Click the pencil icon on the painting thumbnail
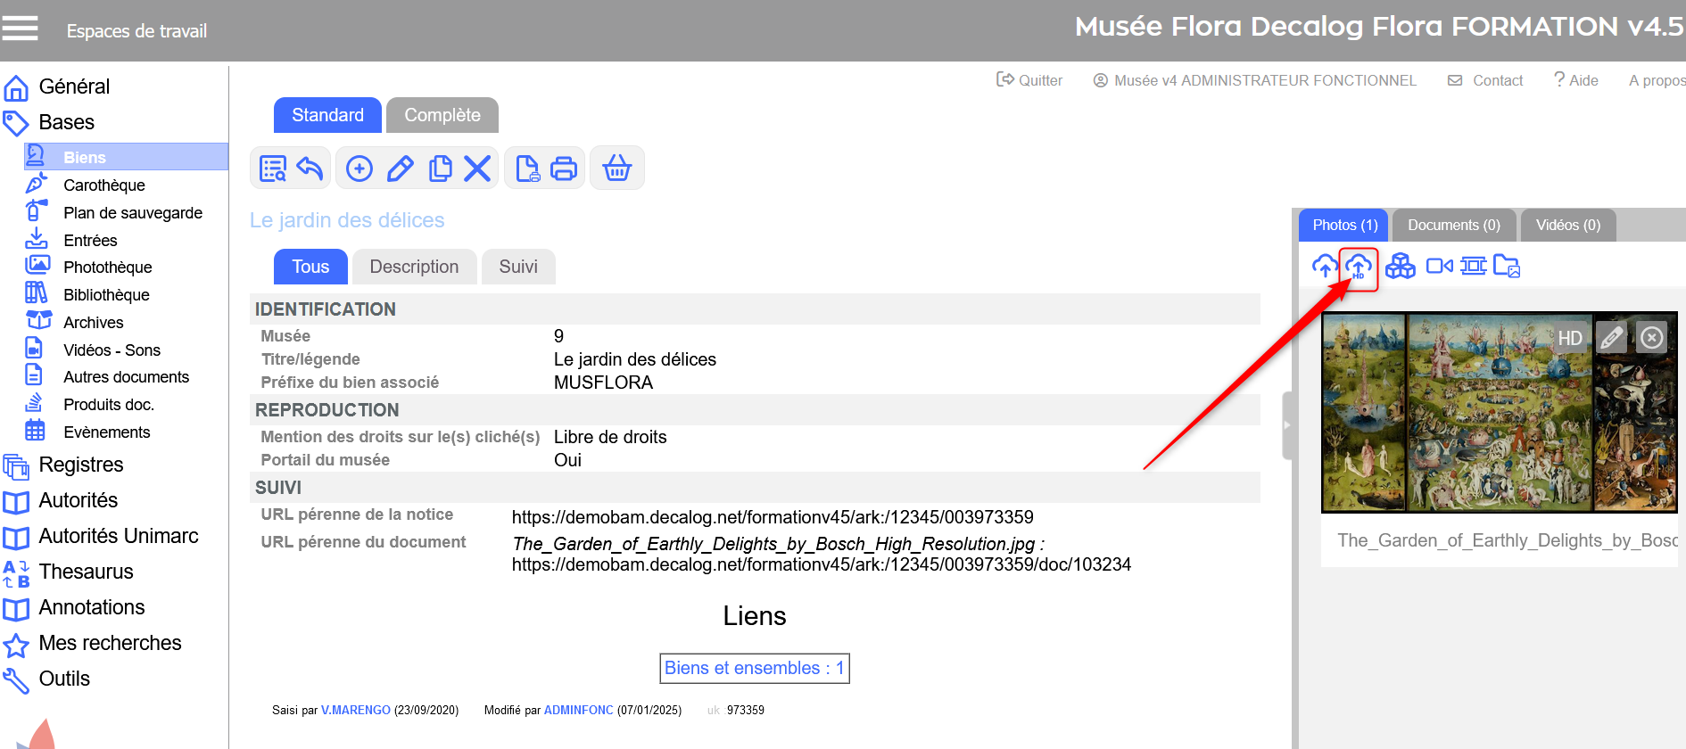Viewport: 1686px width, 749px height. (1611, 338)
